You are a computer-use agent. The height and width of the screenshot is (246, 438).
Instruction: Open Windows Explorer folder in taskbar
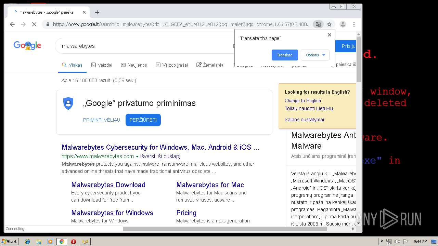pyautogui.click(x=39, y=242)
